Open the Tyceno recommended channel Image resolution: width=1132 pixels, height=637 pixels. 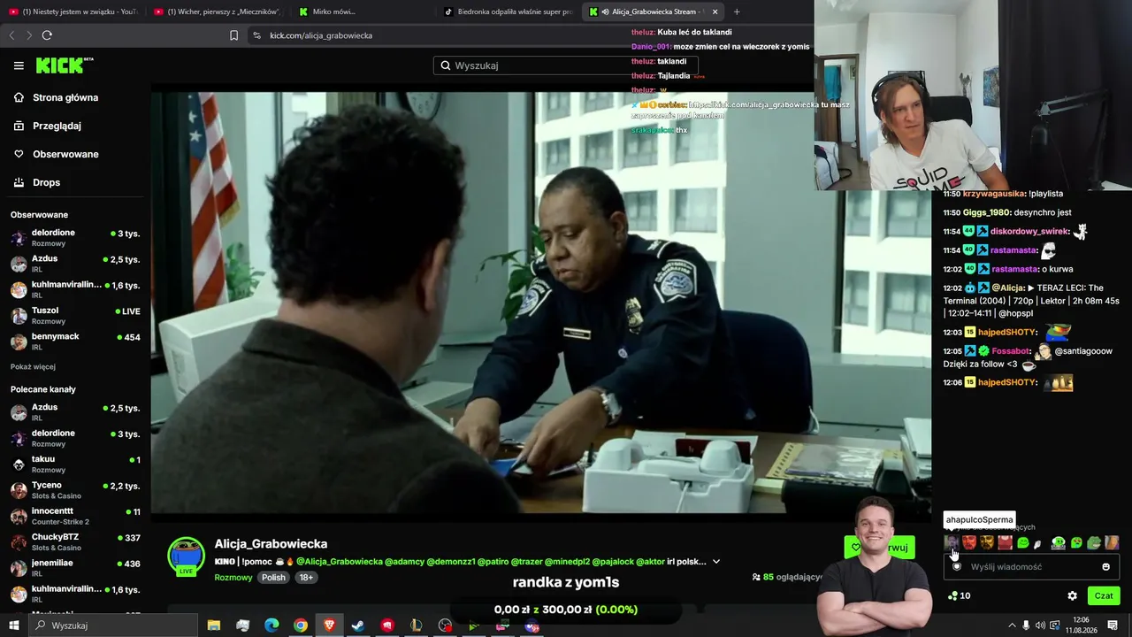pos(75,490)
